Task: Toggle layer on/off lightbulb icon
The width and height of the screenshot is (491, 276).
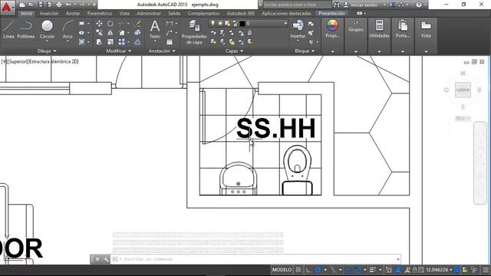Action: 213,24
